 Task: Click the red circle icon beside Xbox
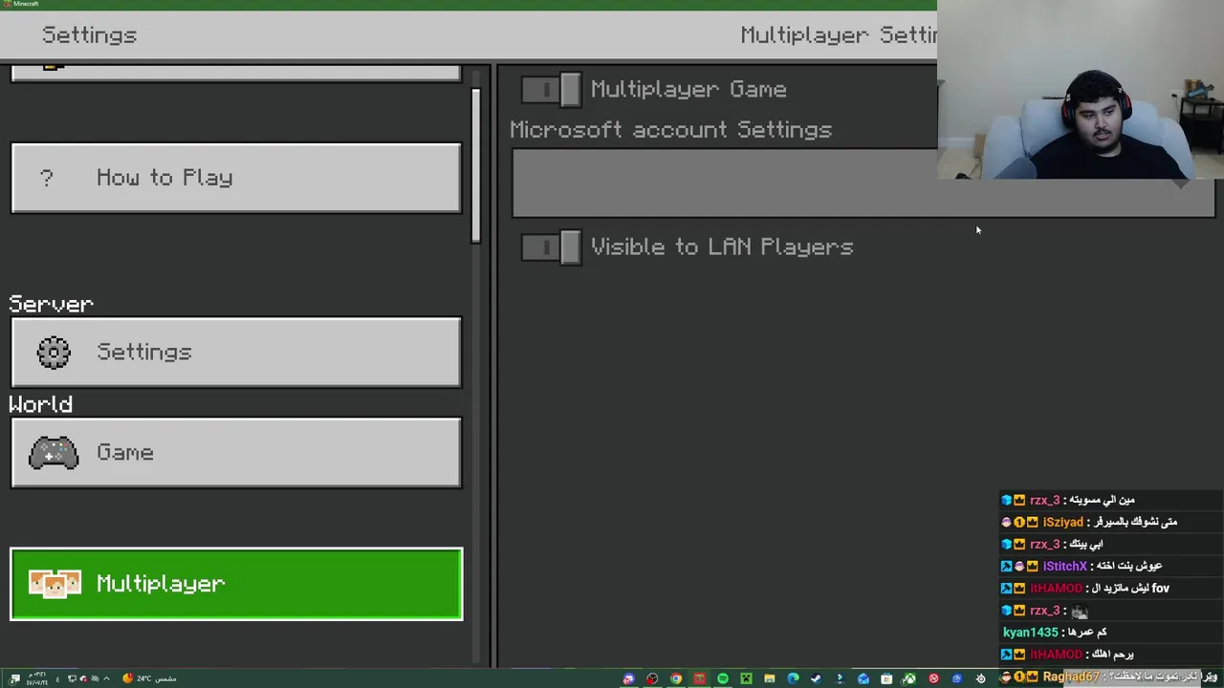tap(933, 678)
